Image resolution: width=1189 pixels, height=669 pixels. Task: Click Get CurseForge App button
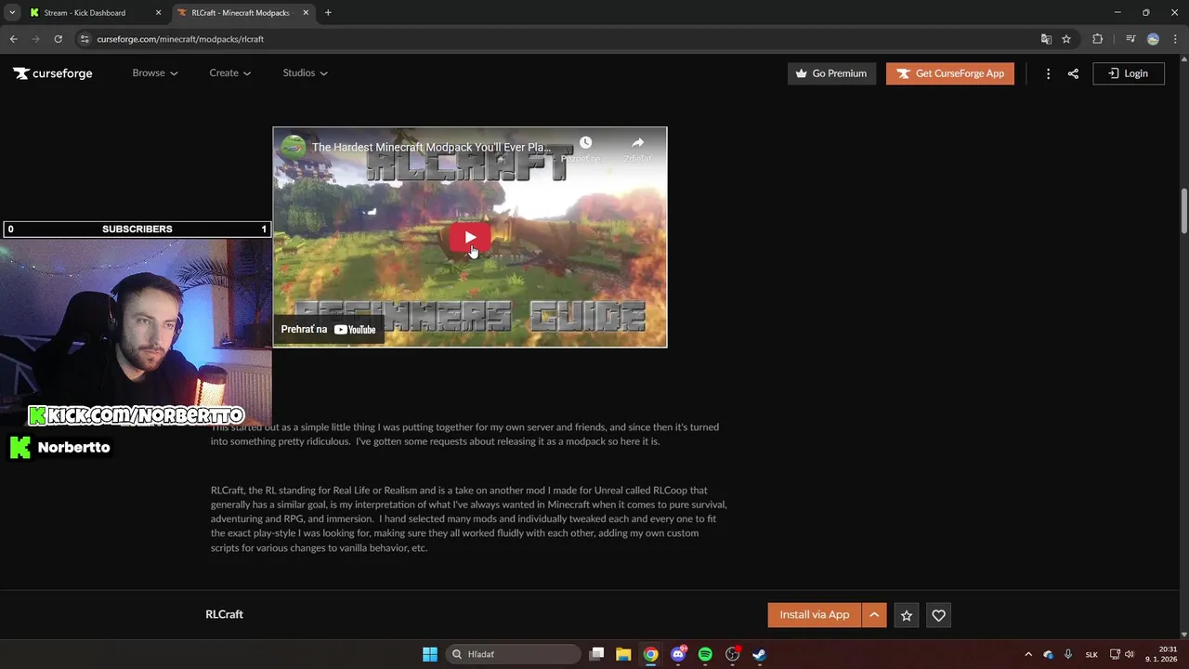950,73
